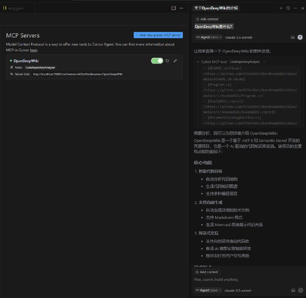Open chat history via clock icon
Viewport: 306px width, 298px height.
[288, 8]
